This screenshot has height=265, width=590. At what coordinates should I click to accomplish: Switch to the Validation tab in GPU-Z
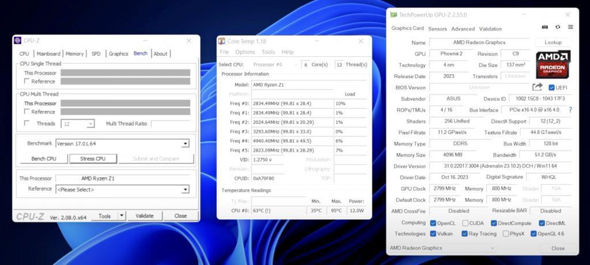tap(490, 29)
